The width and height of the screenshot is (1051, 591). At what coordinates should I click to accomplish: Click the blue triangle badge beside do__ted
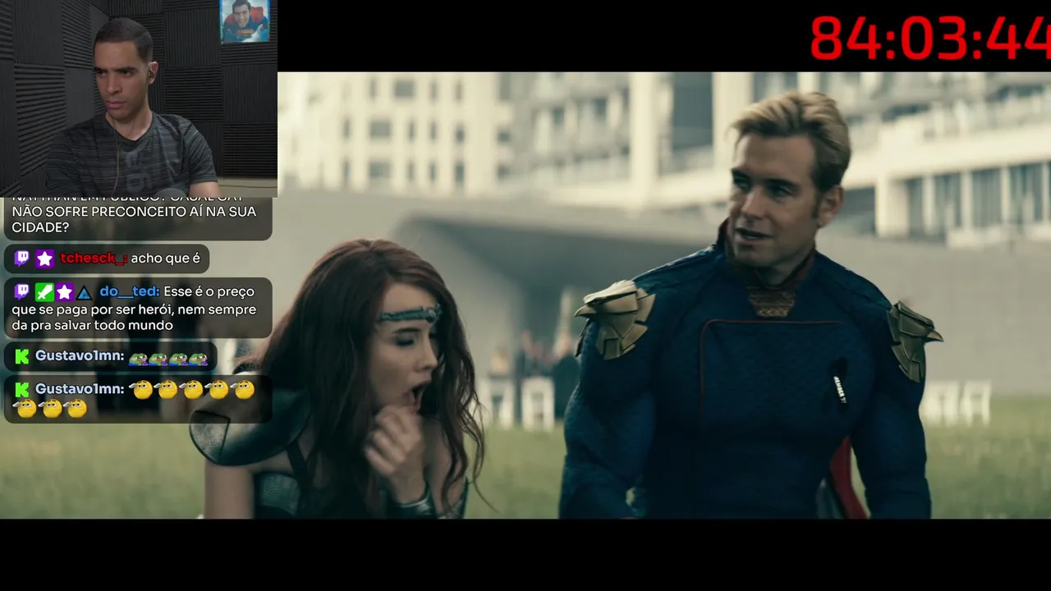84,292
